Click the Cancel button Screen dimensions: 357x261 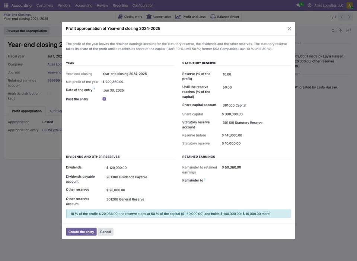[105, 232]
